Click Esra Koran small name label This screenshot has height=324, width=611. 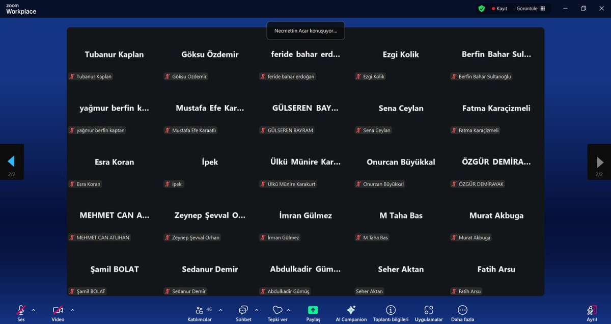click(89, 184)
